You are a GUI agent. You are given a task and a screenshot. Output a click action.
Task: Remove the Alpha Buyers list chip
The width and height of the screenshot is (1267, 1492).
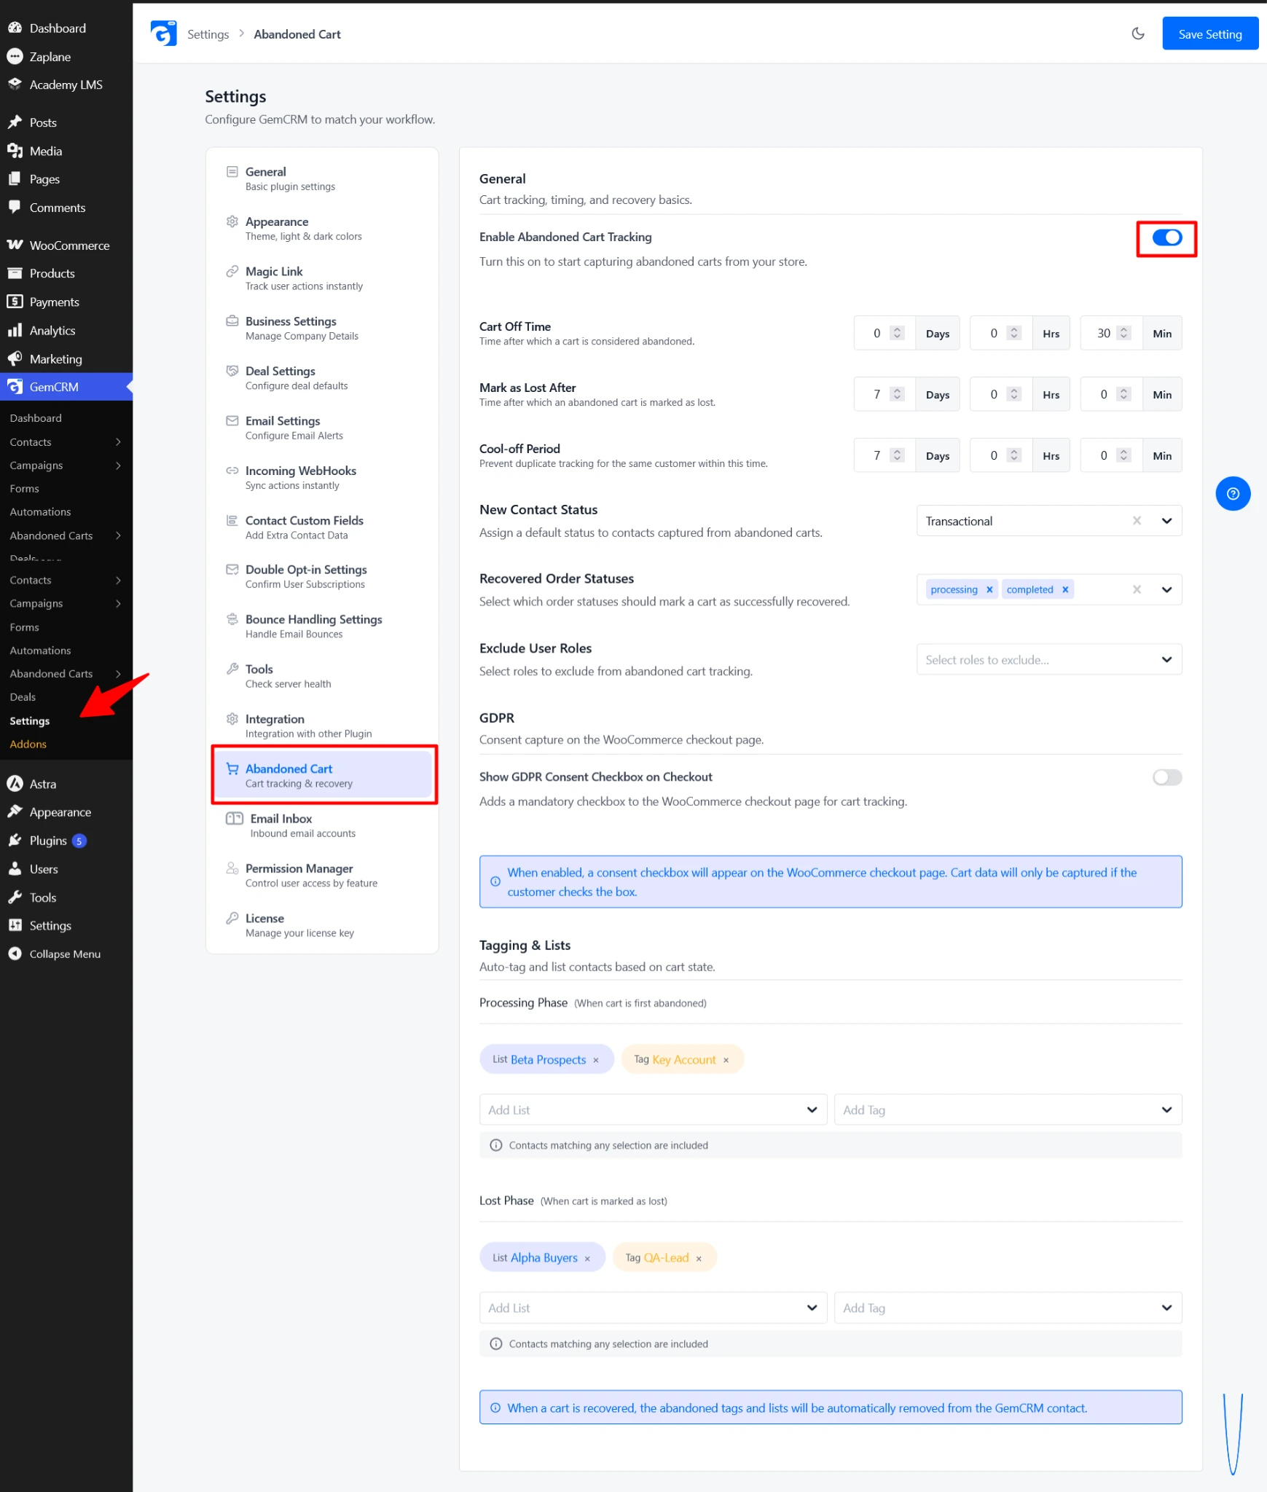[x=587, y=1258]
